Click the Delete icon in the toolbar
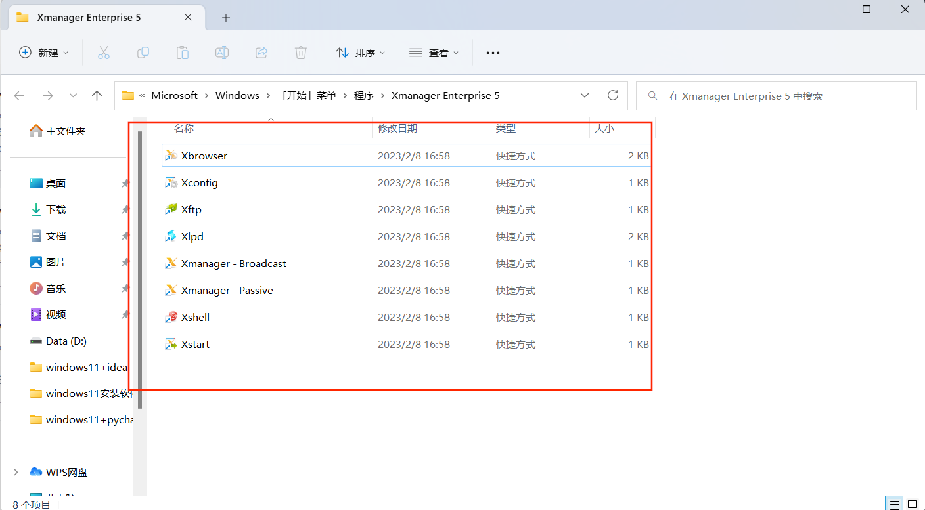 (x=300, y=53)
